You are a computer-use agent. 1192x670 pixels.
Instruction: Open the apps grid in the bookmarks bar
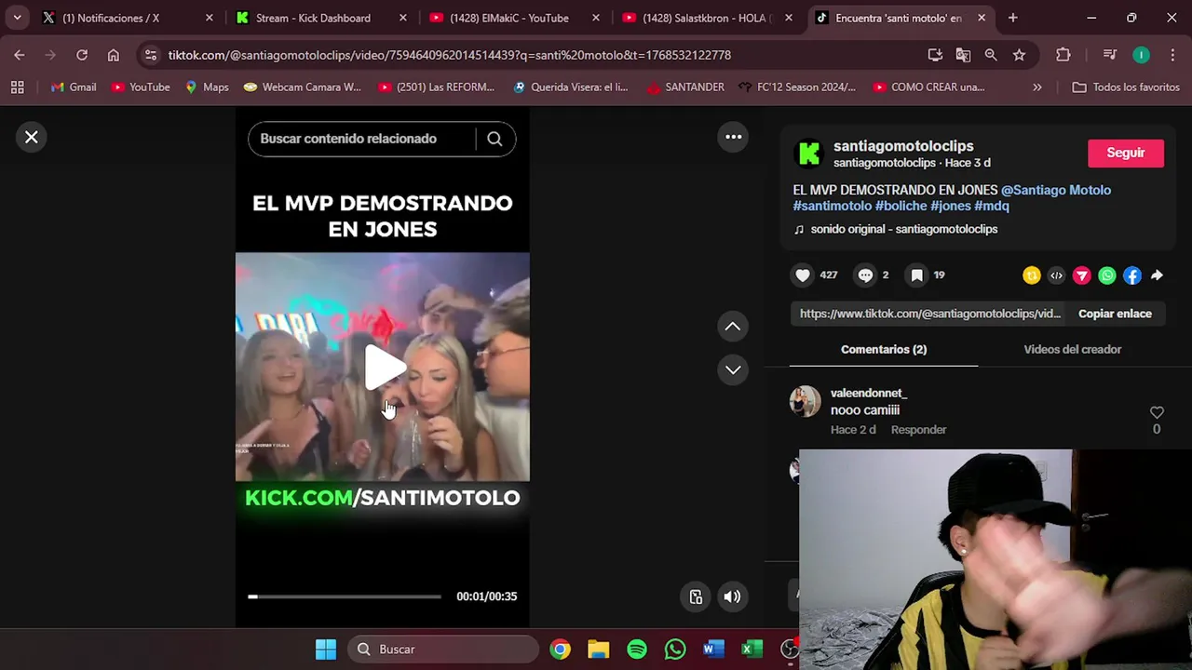(x=17, y=87)
